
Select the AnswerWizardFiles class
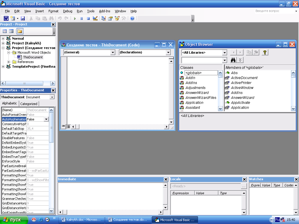[x=201, y=97]
